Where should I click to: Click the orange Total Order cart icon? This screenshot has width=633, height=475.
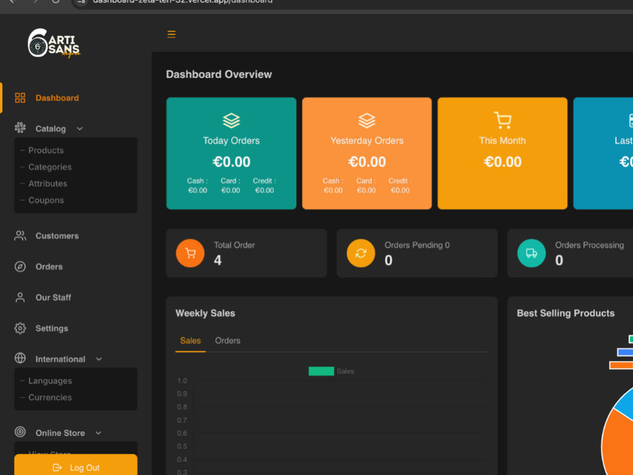[190, 253]
